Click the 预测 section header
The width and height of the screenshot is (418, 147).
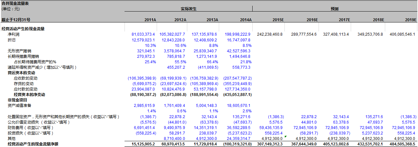pyautogui.click(x=334, y=9)
